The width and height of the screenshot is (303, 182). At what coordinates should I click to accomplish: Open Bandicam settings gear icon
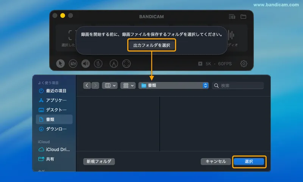click(x=244, y=64)
